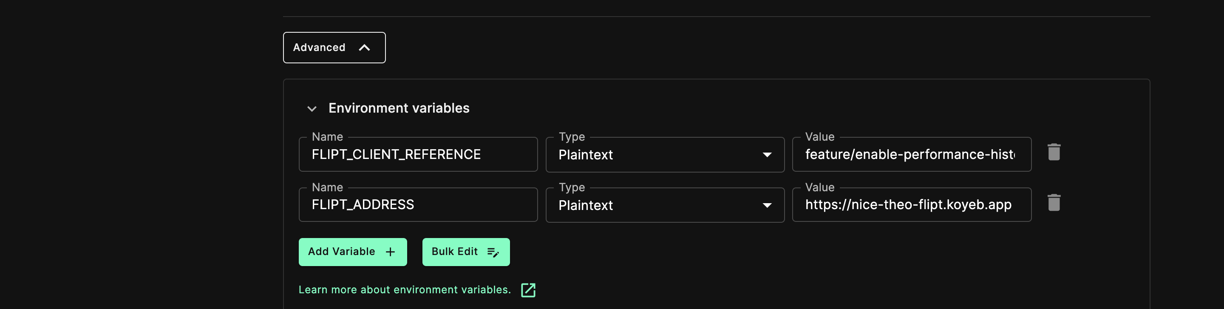Follow the Learn more about environment variables link
Viewport: 1224px width, 309px height.
click(404, 290)
